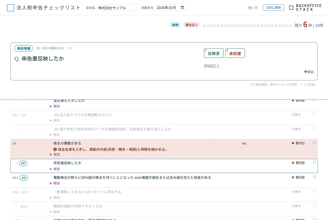Select row text 株主の異動がある

click(x=67, y=143)
